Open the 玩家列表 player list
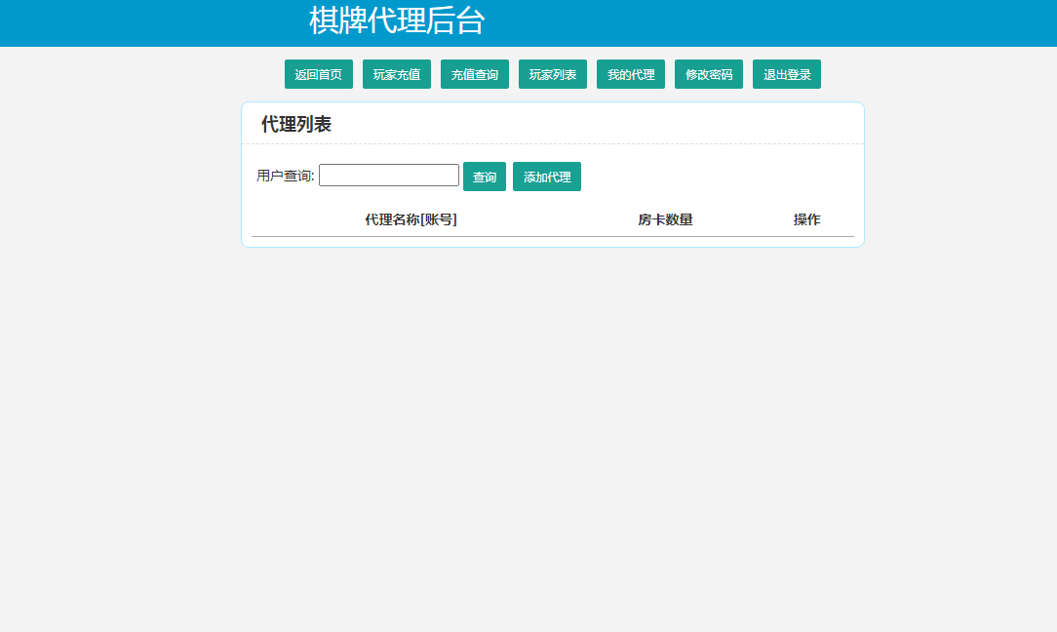Image resolution: width=1057 pixels, height=632 pixels. click(552, 73)
